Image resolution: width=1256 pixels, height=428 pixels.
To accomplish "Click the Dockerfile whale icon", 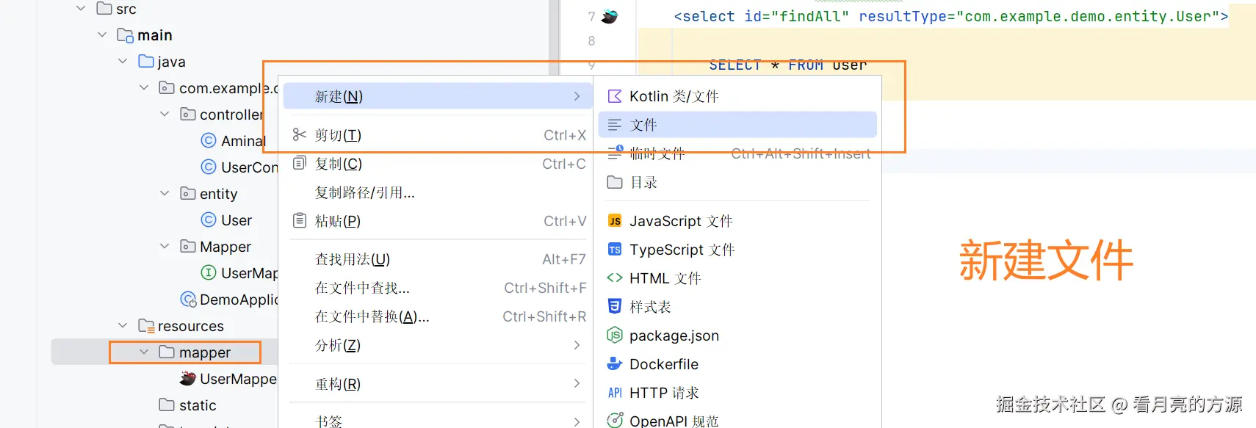I will [x=615, y=364].
